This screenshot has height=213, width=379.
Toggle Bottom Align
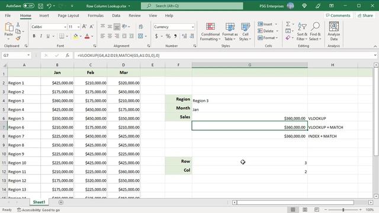pyautogui.click(x=117, y=27)
